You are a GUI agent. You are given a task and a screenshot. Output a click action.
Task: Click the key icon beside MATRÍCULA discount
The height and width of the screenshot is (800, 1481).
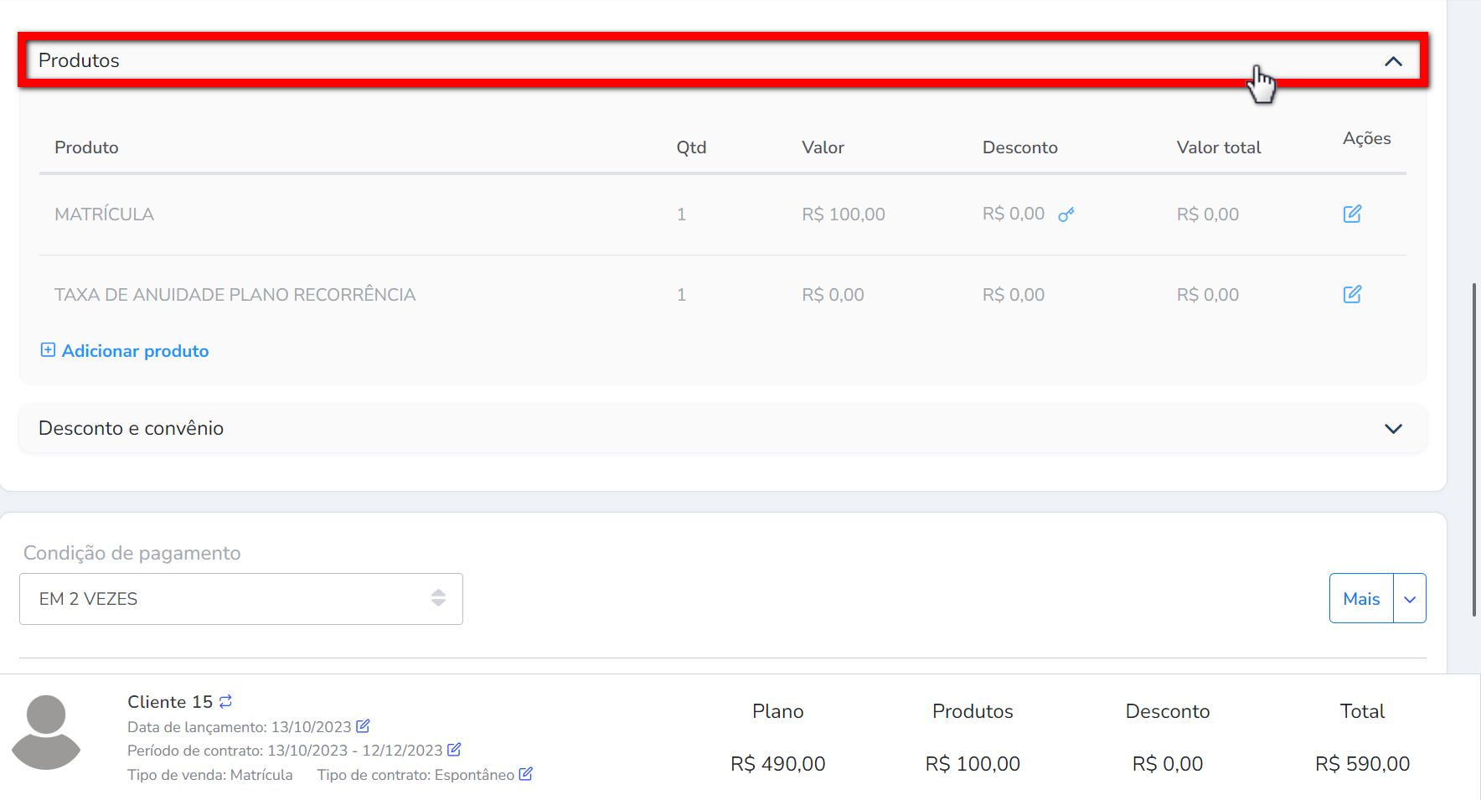(1066, 215)
